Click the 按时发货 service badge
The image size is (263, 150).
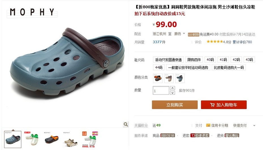(x=168, y=135)
